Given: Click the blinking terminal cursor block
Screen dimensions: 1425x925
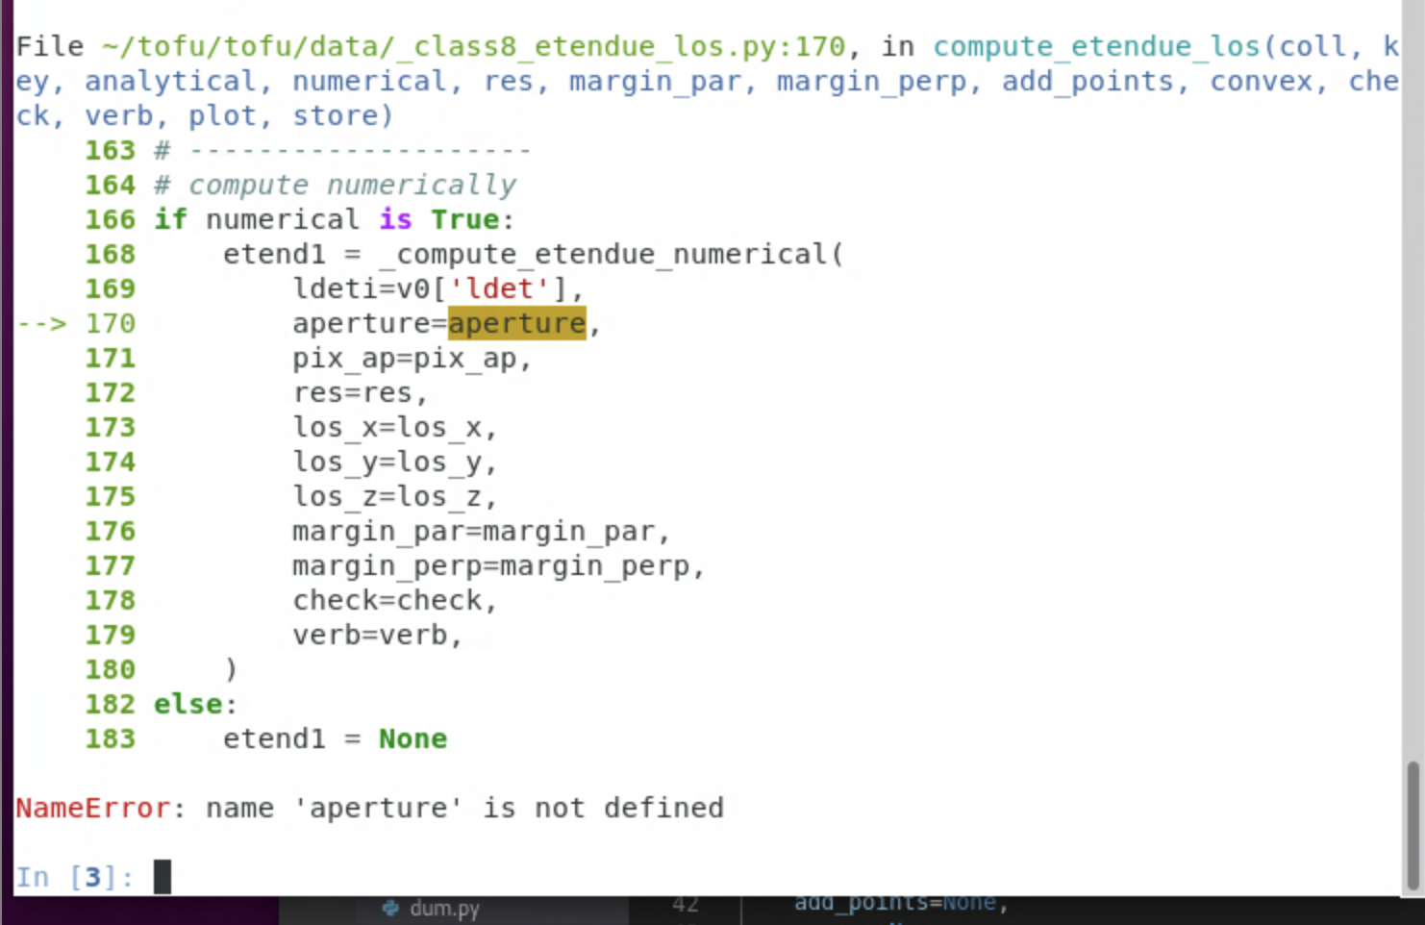Looking at the screenshot, I should 162,876.
